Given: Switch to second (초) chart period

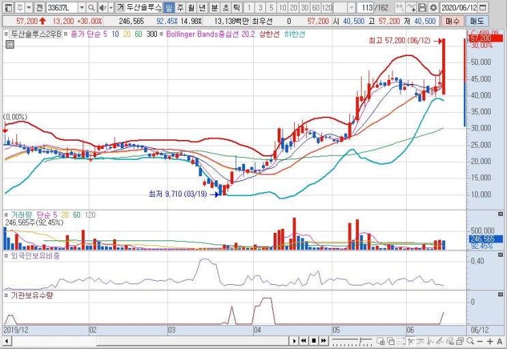Looking at the screenshot, I should 225,7.
